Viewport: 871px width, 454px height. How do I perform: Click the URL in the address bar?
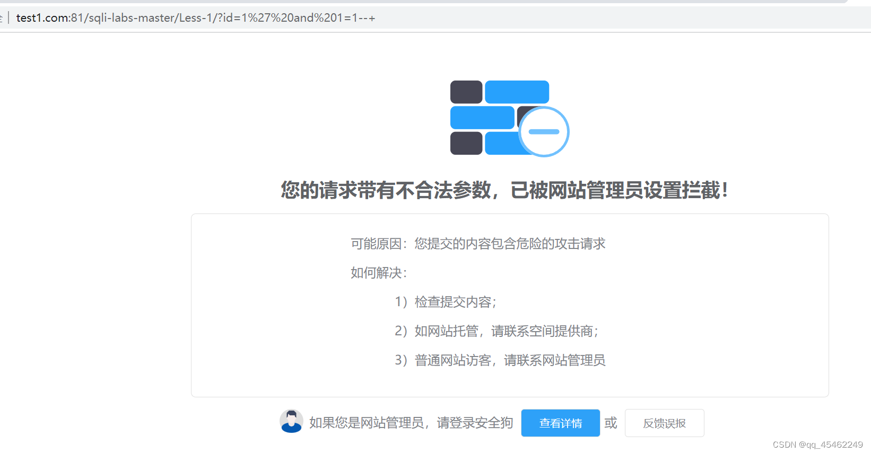click(x=195, y=18)
